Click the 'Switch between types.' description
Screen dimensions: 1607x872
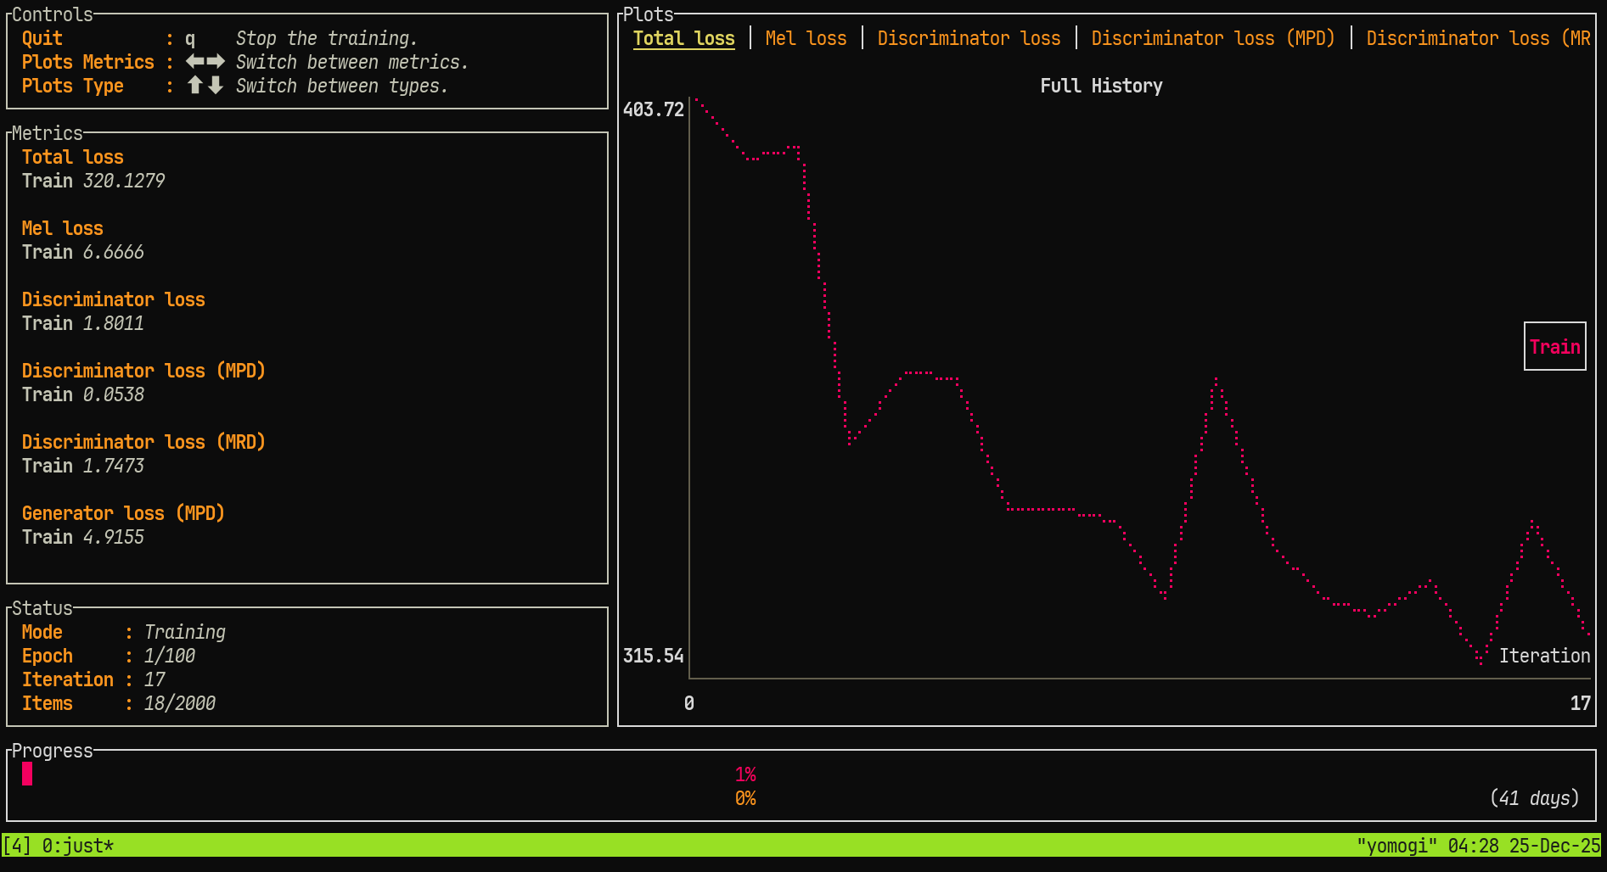pyautogui.click(x=342, y=86)
